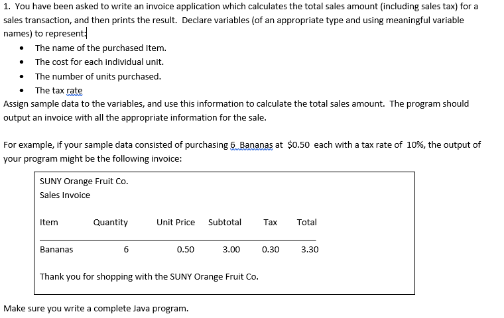Click the "Sales Invoice" line

(65, 195)
